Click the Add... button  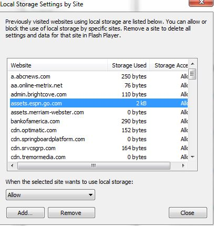point(25,213)
